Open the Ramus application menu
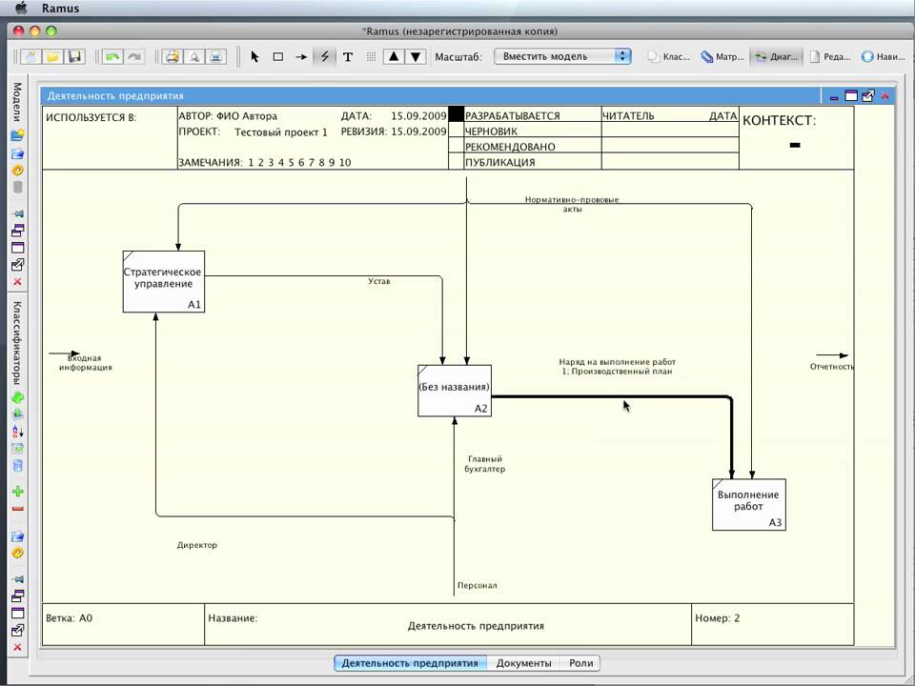Image resolution: width=915 pixels, height=686 pixels. pyautogui.click(x=60, y=9)
